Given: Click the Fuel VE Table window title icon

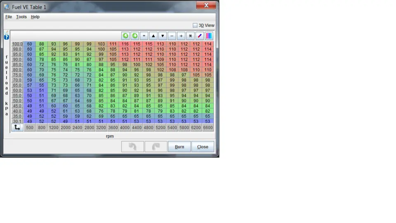Looking at the screenshot, I should [x=7, y=7].
